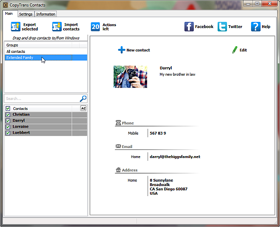Click the 20 Actions left counter icon
This screenshot has width=280, height=227.
coord(95,27)
